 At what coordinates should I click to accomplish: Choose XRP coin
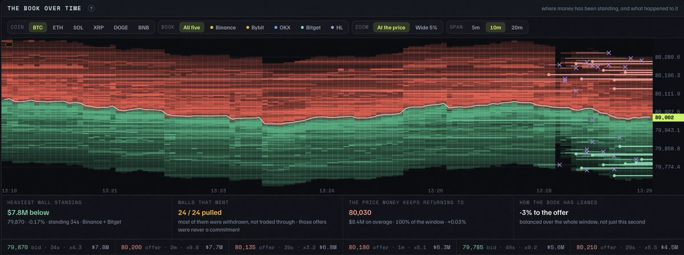point(99,27)
